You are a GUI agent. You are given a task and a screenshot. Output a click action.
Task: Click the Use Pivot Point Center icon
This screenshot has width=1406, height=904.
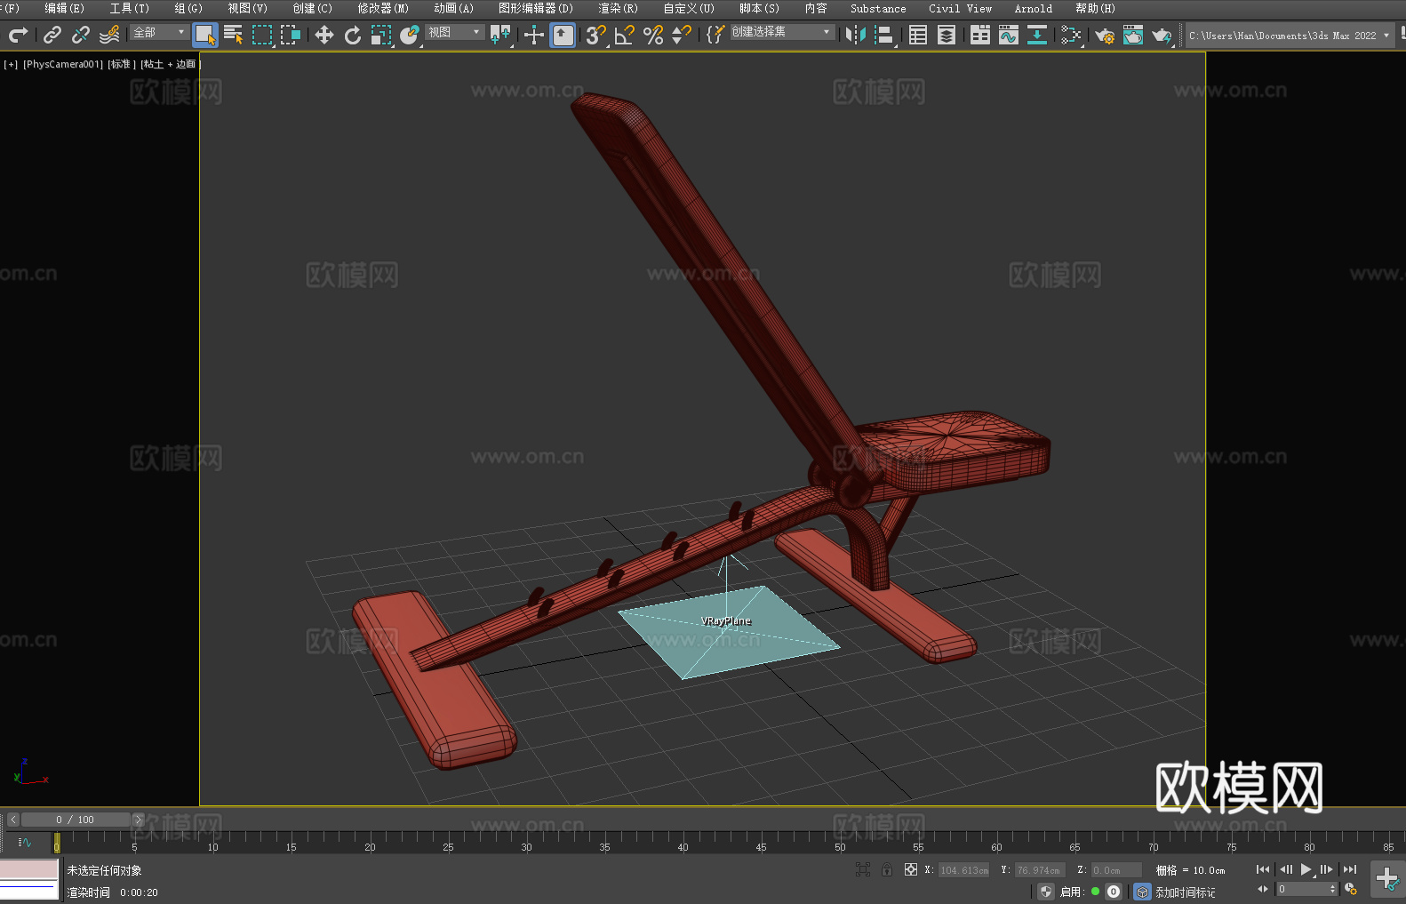click(500, 35)
